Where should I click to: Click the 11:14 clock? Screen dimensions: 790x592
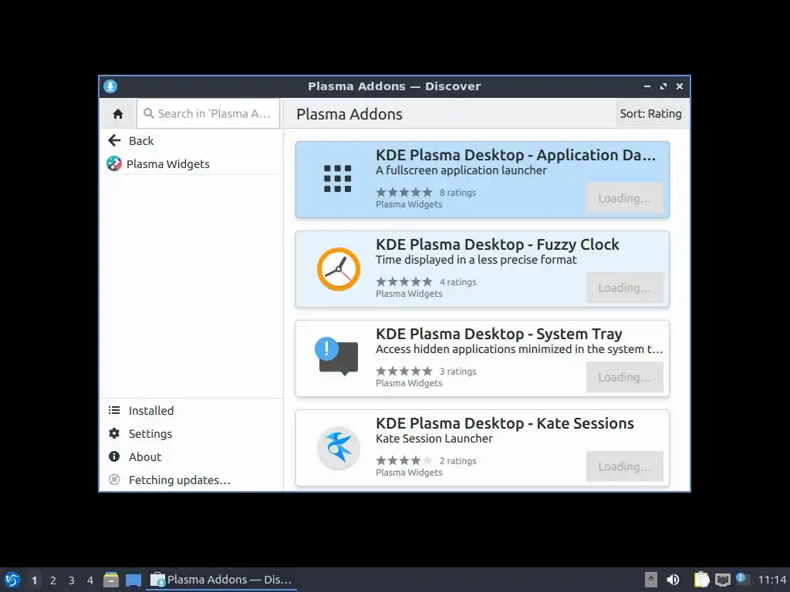[771, 580]
